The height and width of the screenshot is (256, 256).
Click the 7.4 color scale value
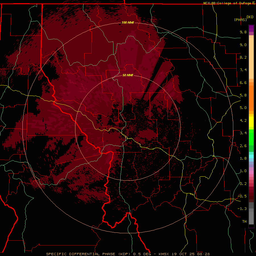pyautogui.click(x=243, y=70)
